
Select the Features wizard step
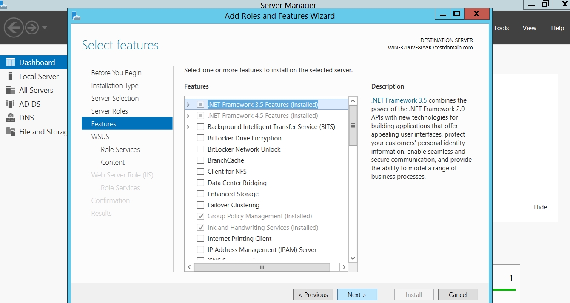(127, 124)
